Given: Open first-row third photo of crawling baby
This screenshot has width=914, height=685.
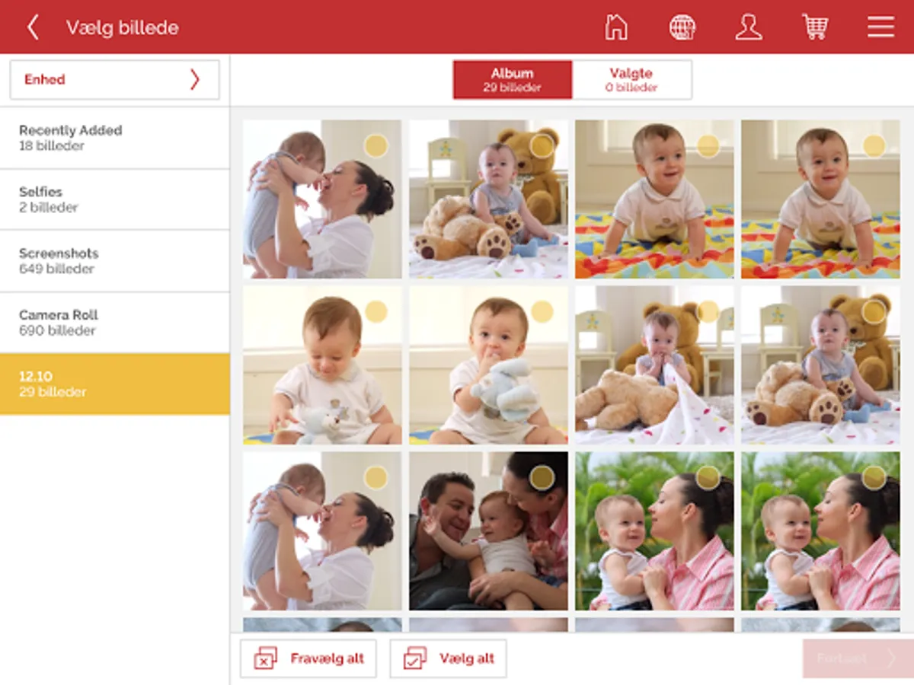Looking at the screenshot, I should point(654,199).
